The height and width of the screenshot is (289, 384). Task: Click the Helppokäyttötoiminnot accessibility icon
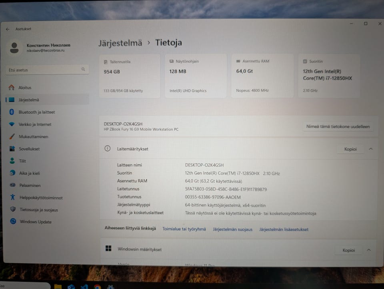(13, 197)
